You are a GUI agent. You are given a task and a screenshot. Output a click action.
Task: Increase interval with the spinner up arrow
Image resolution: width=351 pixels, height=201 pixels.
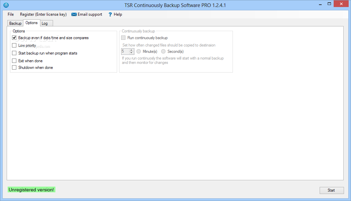pos(131,50)
